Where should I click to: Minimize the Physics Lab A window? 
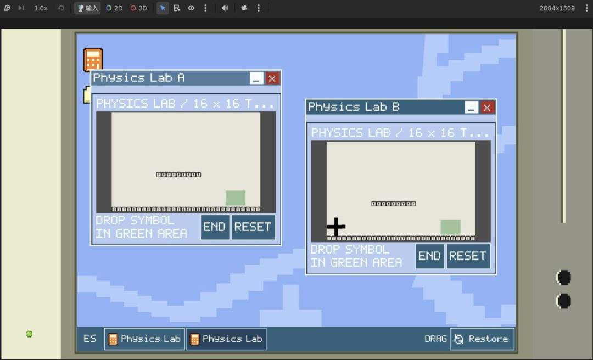[x=256, y=78]
